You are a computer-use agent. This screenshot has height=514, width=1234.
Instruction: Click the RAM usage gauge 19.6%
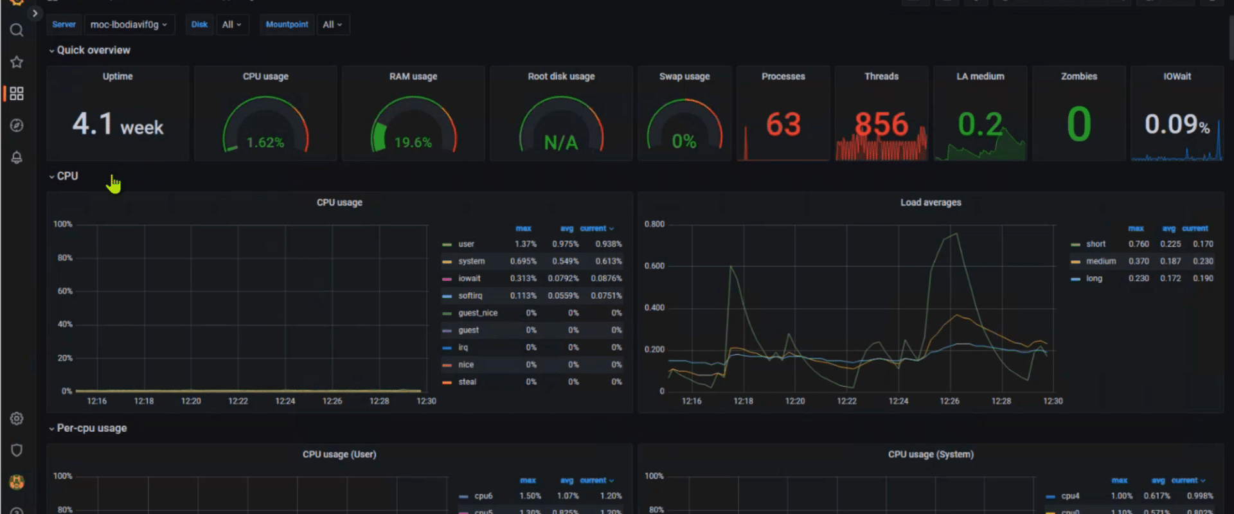click(x=413, y=125)
